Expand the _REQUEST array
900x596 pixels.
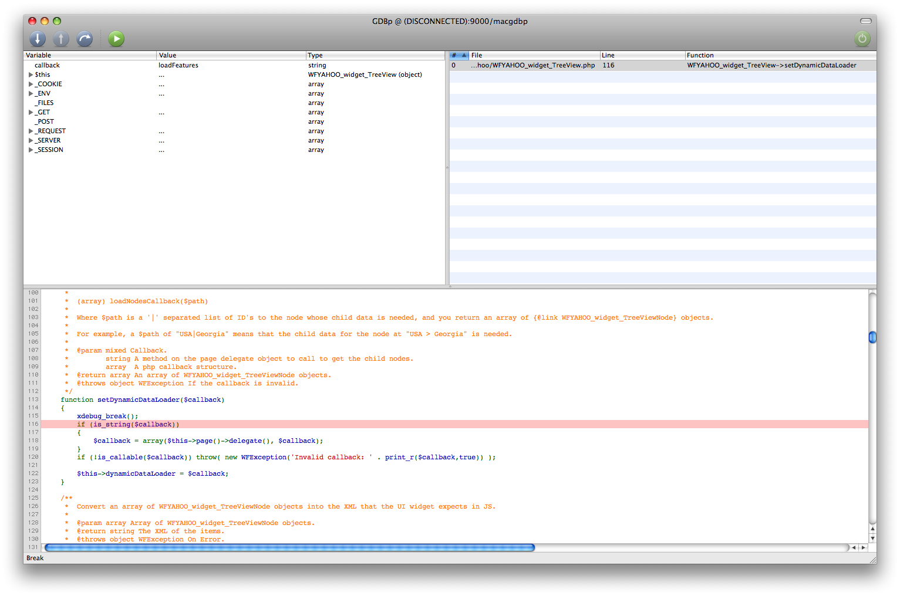(31, 131)
